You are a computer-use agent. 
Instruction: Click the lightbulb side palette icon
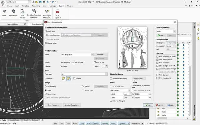click(198, 38)
